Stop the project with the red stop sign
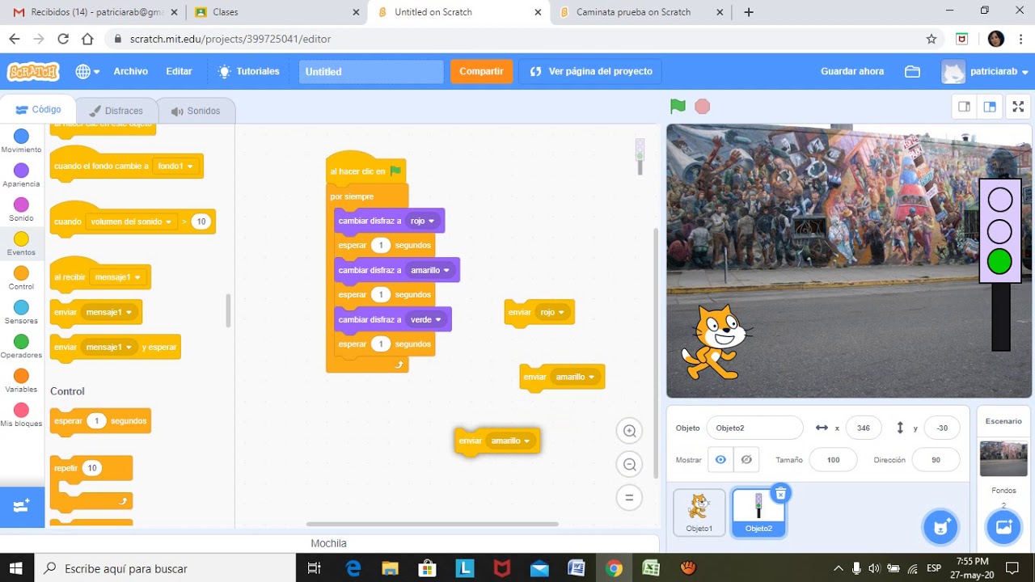1035x582 pixels. pos(702,106)
